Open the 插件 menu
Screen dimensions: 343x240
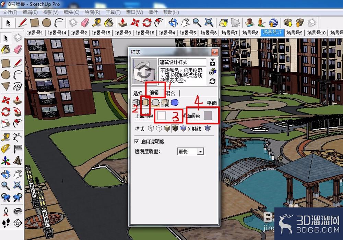coord(153,12)
